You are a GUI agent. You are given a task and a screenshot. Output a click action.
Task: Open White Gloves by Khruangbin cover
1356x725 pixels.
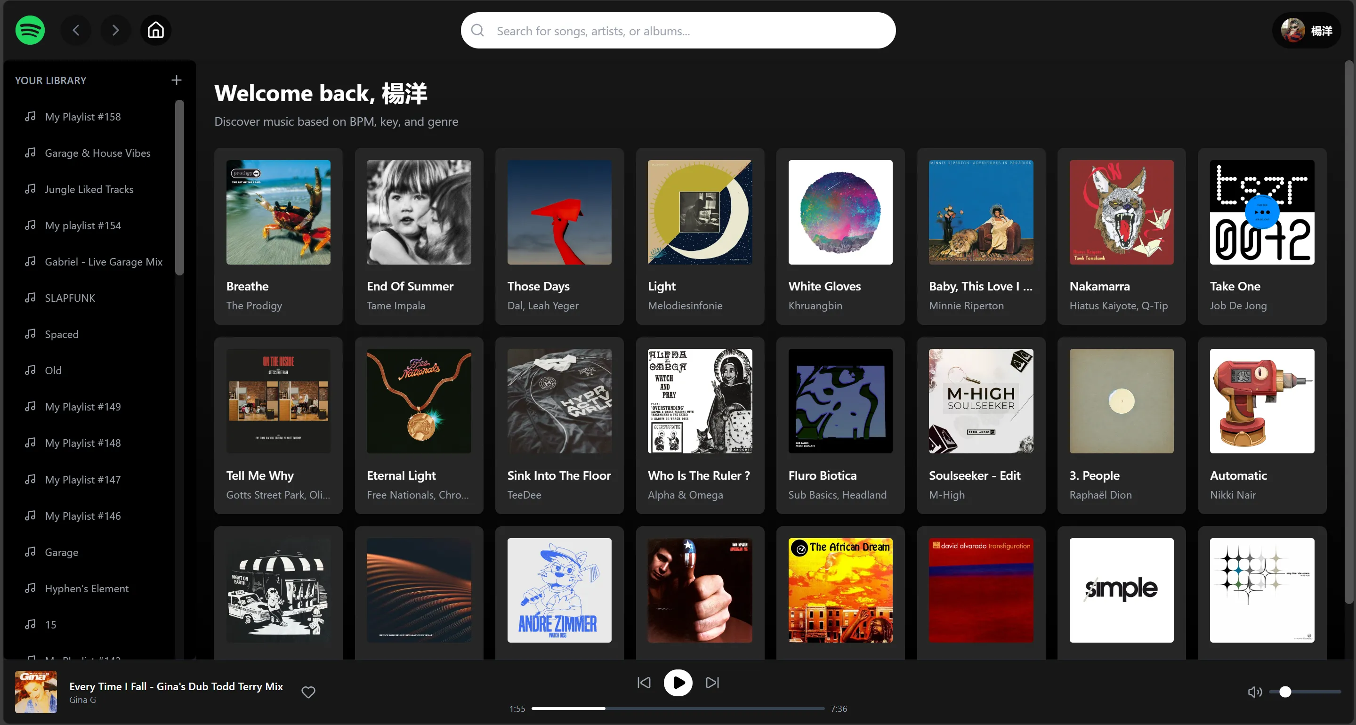tap(840, 212)
